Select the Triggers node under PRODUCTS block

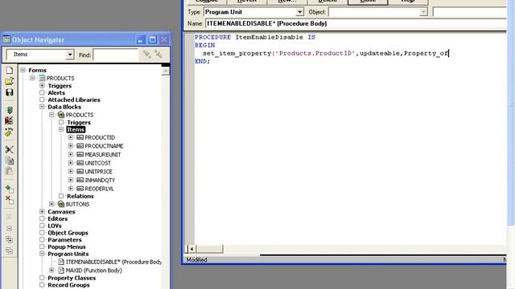(x=79, y=122)
